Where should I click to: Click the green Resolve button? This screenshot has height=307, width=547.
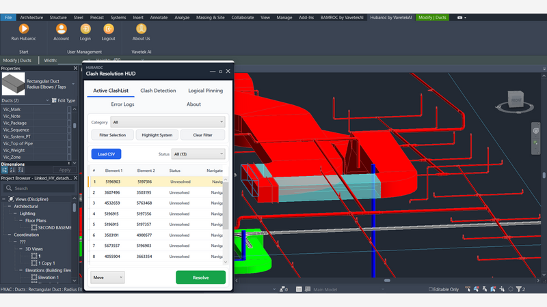(x=200, y=278)
